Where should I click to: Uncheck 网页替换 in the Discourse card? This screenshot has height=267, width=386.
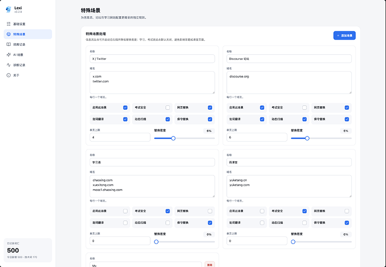pos(347,107)
